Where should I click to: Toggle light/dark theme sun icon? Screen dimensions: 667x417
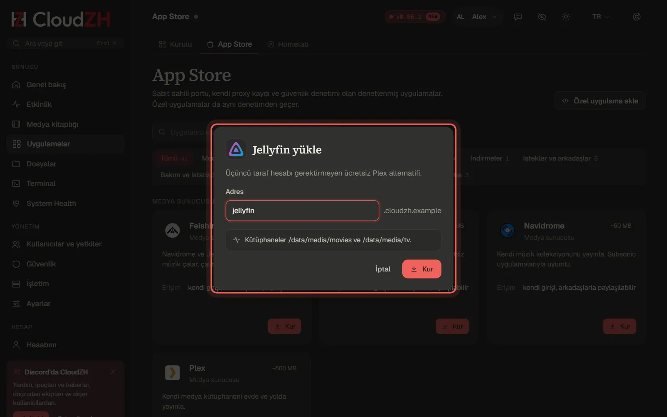pyautogui.click(x=566, y=17)
